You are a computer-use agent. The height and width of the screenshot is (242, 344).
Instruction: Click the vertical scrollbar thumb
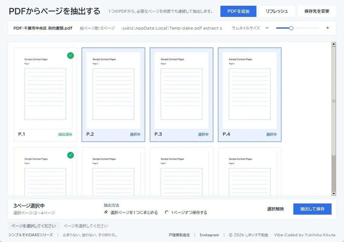click(x=334, y=101)
